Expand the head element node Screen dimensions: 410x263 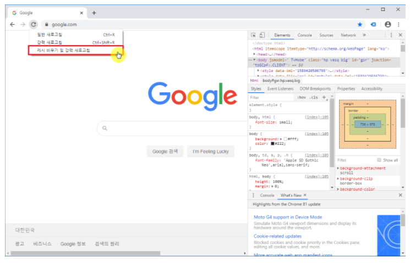[x=254, y=54]
